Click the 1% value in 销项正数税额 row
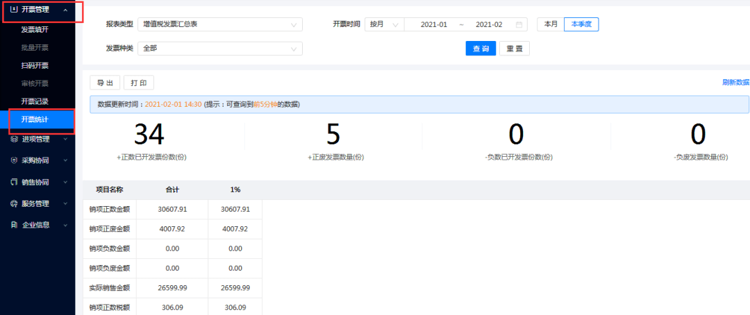 coord(235,307)
